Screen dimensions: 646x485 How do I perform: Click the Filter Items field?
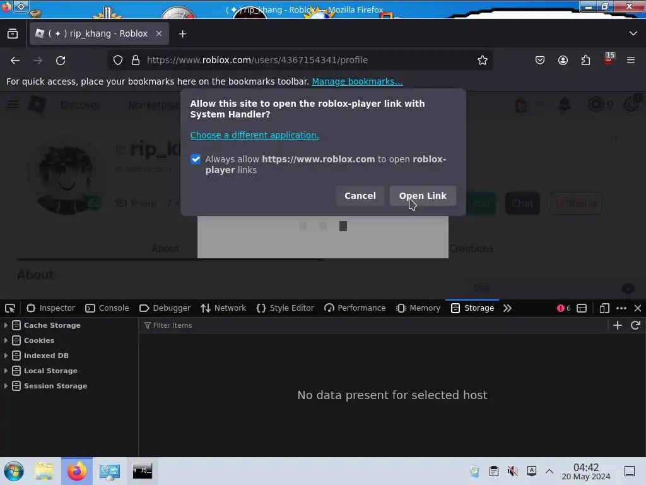point(373,325)
